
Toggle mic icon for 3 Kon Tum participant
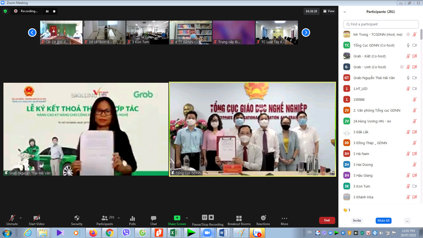coord(408,186)
